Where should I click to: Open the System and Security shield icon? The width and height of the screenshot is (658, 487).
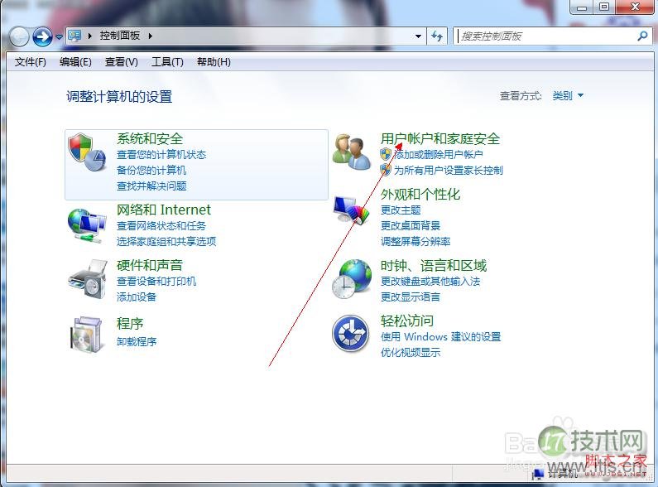(x=87, y=152)
